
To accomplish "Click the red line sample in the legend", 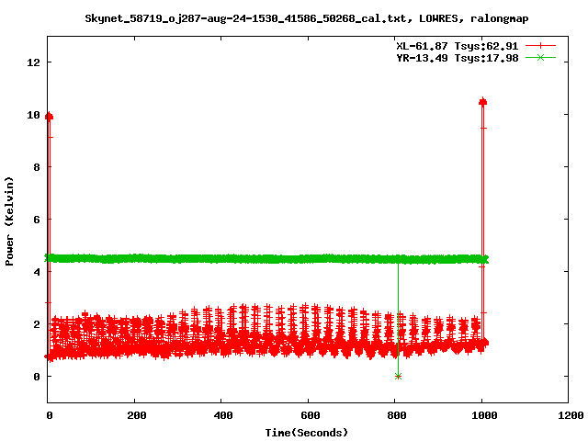I will (x=540, y=46).
